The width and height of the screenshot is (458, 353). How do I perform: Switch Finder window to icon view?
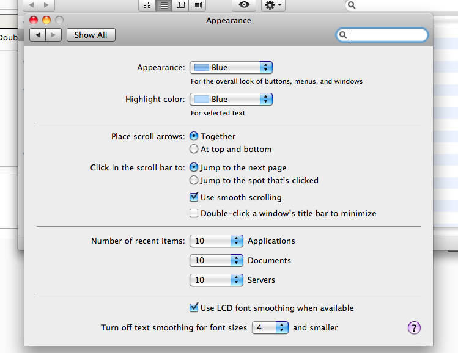pyautogui.click(x=147, y=5)
